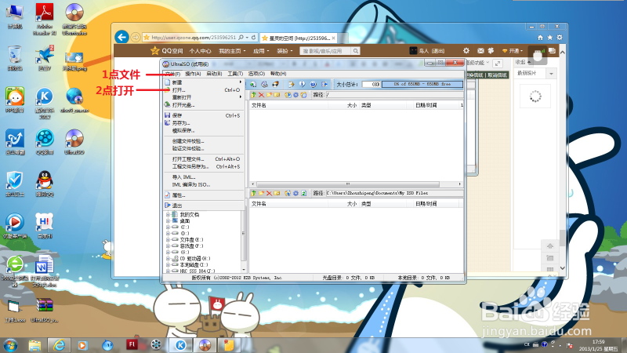627x353 pixels.
Task: Open the 重新打开 submenu
Action: click(x=203, y=97)
